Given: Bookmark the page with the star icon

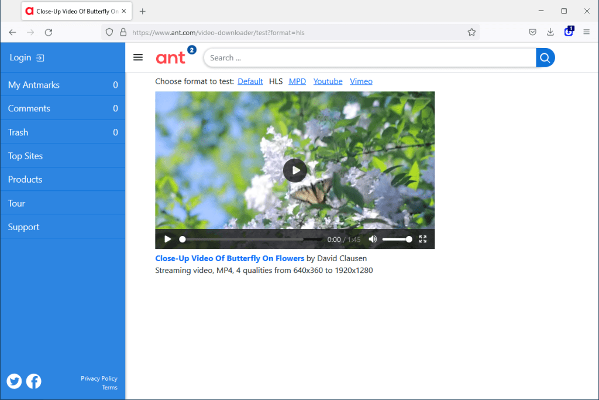Looking at the screenshot, I should coord(471,32).
